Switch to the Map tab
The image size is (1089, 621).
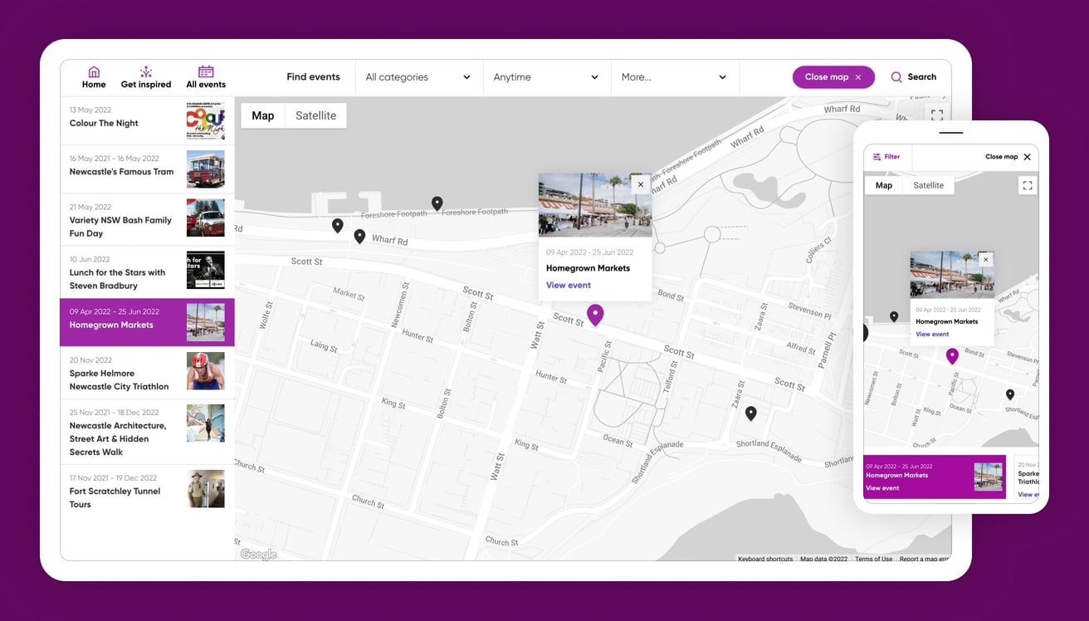click(x=262, y=115)
